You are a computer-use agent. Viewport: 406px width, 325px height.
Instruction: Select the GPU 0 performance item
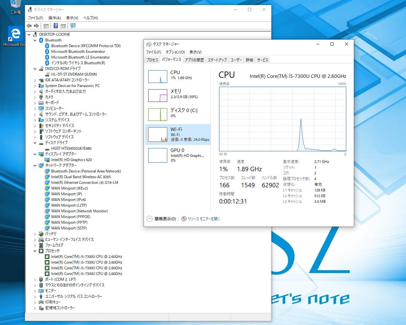pos(178,155)
